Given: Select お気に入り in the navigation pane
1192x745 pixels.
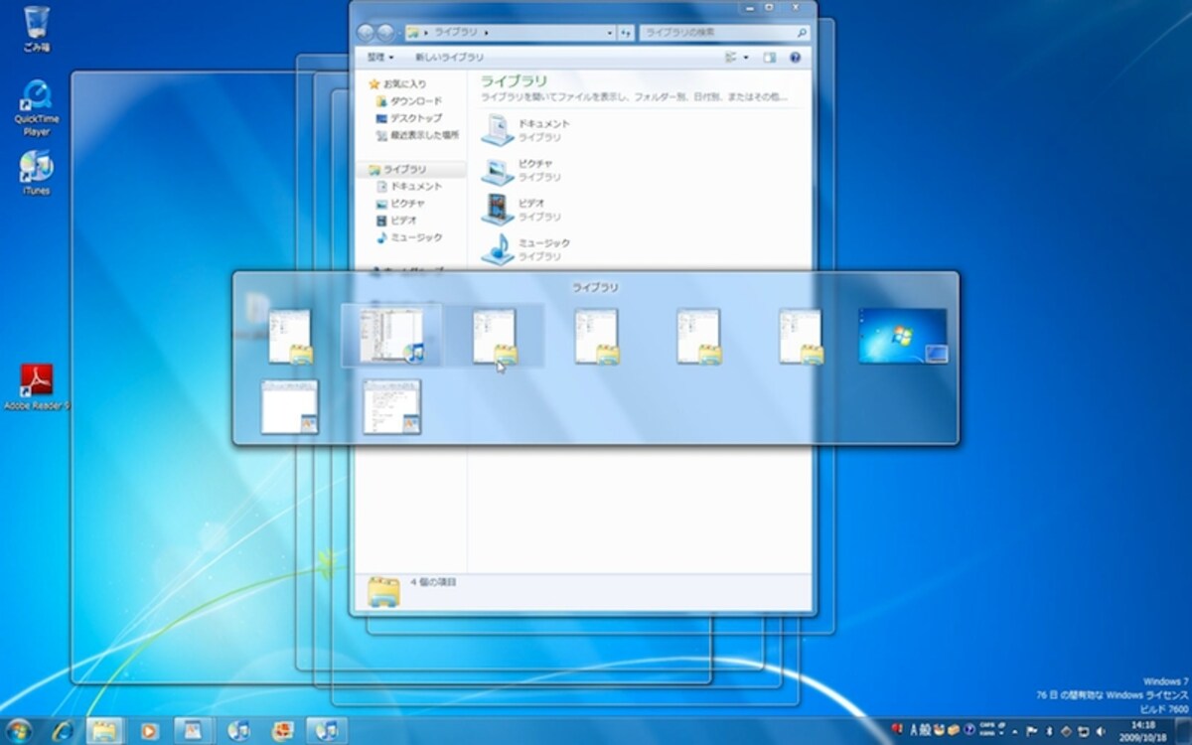Looking at the screenshot, I should tap(397, 83).
